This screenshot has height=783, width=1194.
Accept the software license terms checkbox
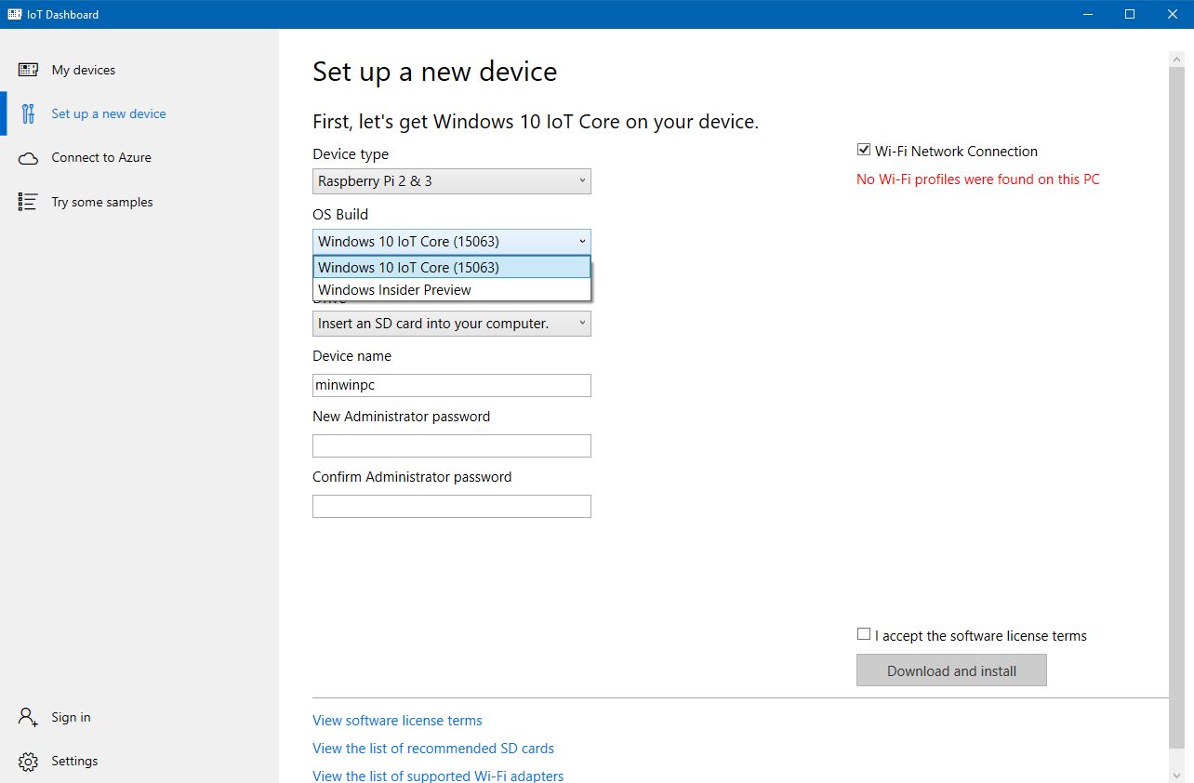coord(864,634)
